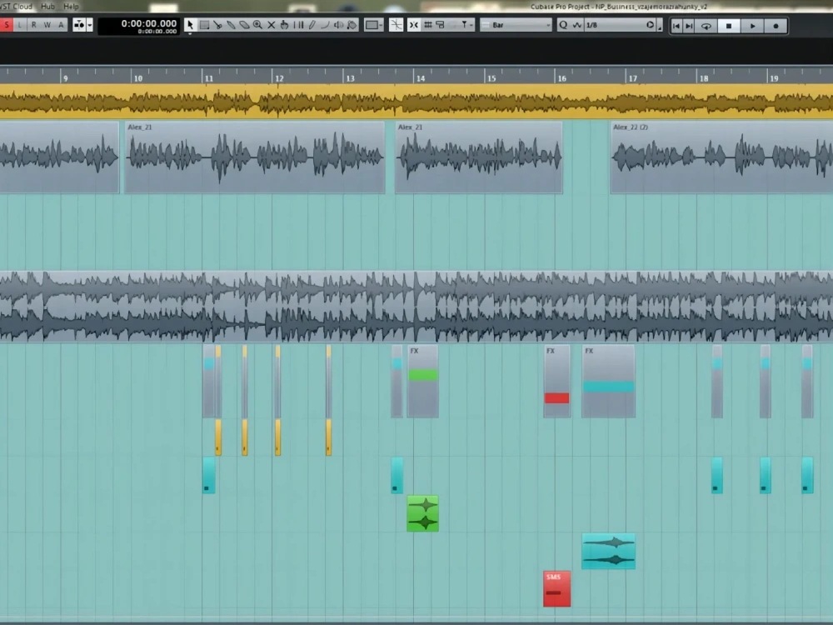Open the 1/8 quantize preset dropdown
This screenshot has width=833, height=625.
(x=616, y=25)
